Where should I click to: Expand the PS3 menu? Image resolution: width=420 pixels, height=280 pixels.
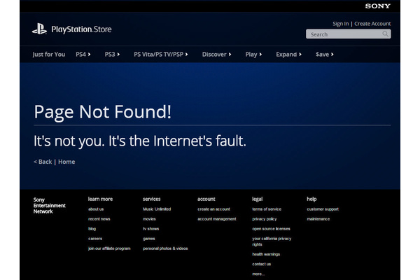click(x=112, y=55)
